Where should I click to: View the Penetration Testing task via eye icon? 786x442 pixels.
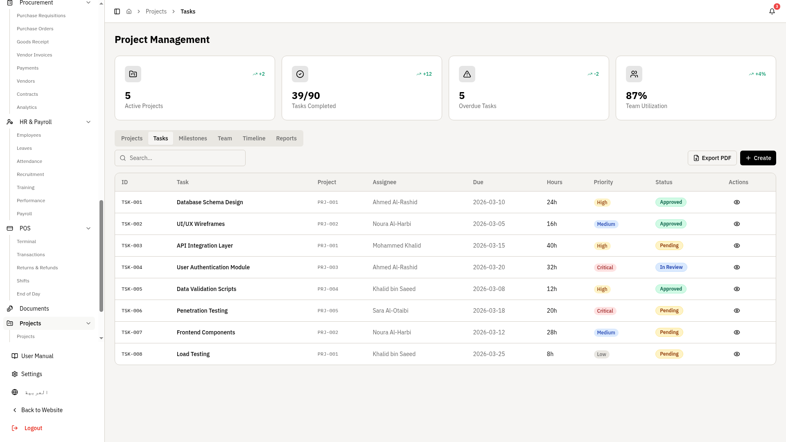[737, 311]
